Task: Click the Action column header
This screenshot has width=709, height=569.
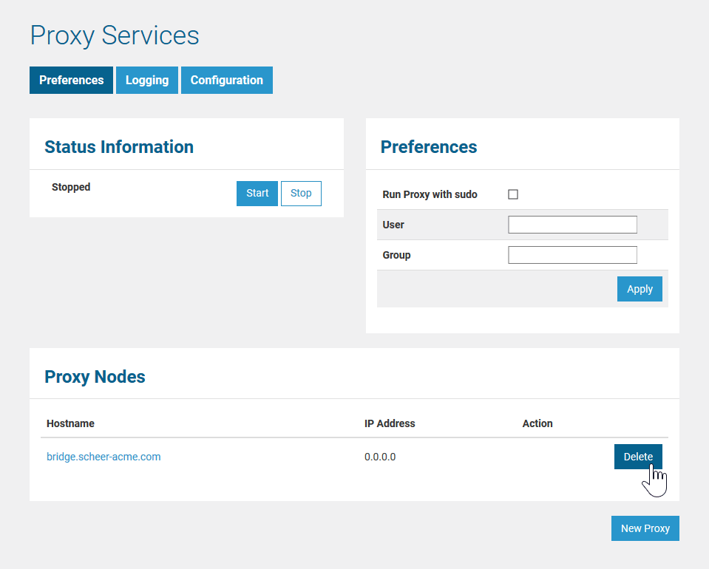Action: click(537, 423)
